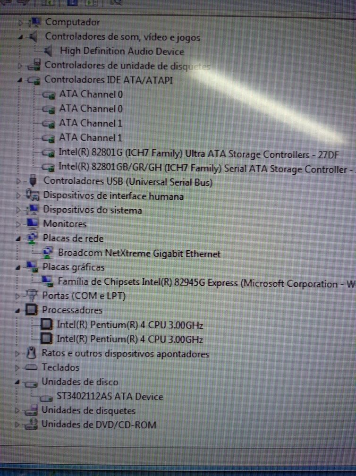Click the Placas gráficas display icon

32,267
